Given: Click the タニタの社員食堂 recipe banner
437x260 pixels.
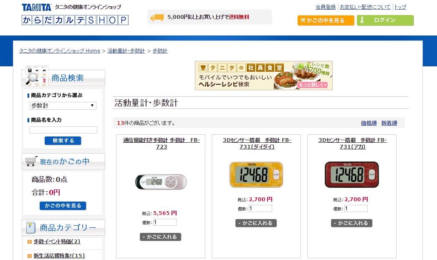Looking at the screenshot, I should (264, 76).
